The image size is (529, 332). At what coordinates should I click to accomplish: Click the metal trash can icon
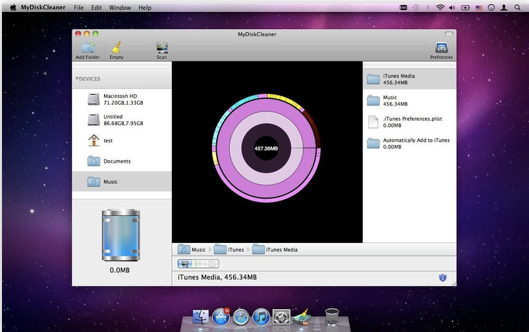(121, 235)
